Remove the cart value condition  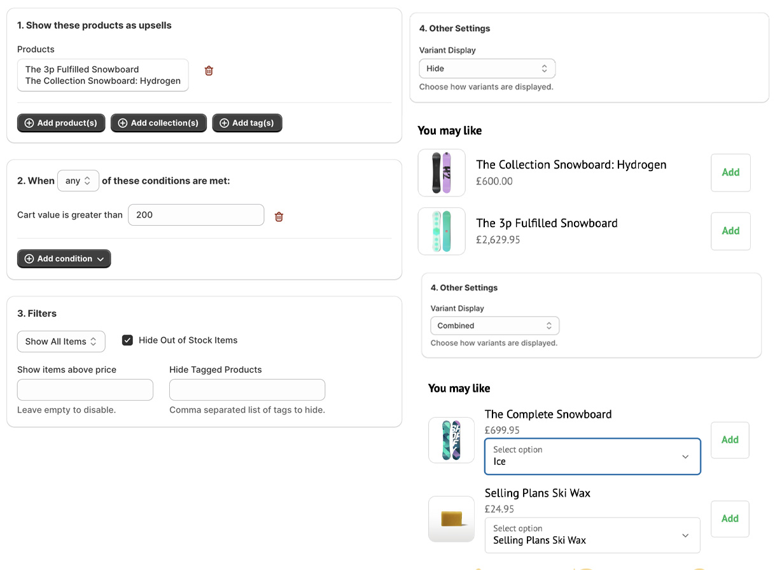[279, 216]
